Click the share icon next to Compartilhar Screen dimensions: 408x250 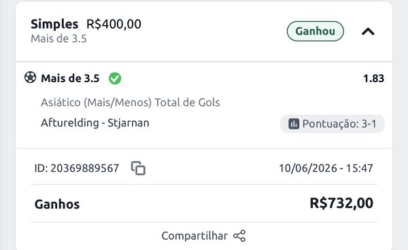[x=239, y=236]
